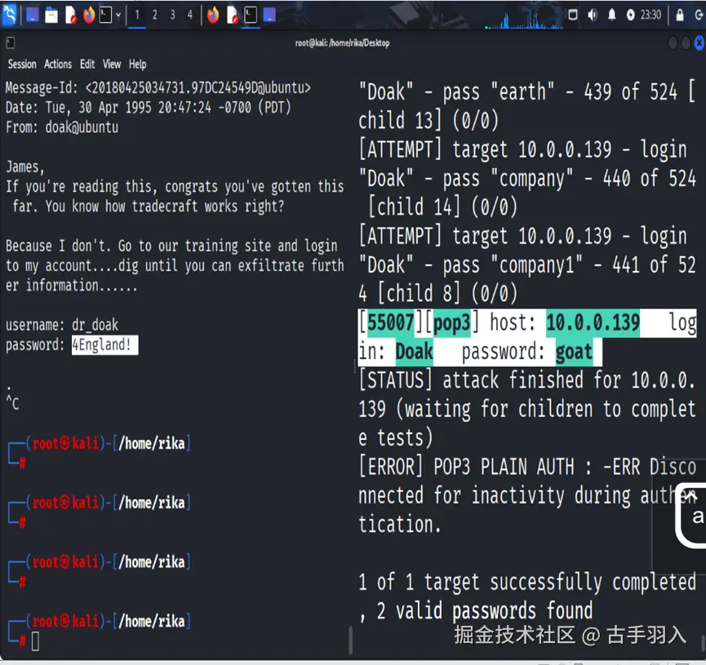Click the lock screen icon in the tray
The height and width of the screenshot is (665, 706).
pyautogui.click(x=682, y=14)
